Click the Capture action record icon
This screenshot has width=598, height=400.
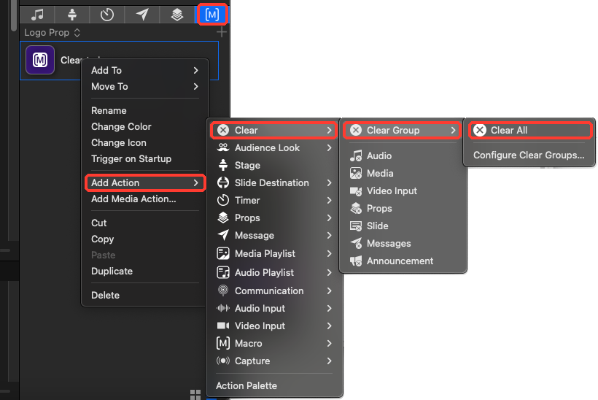[223, 361]
